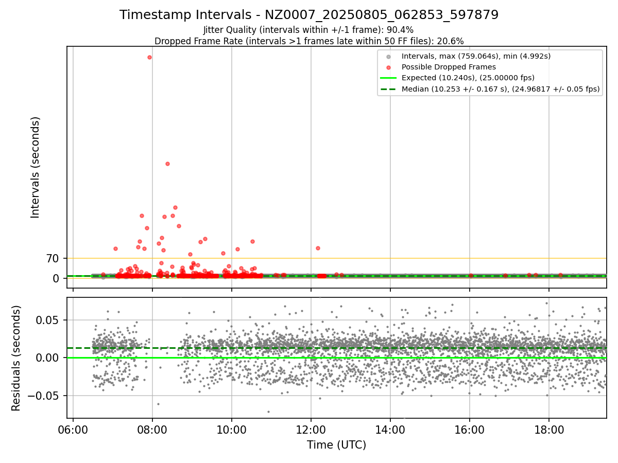Click the '16:00' time tick label
618x463 pixels.
[470, 430]
